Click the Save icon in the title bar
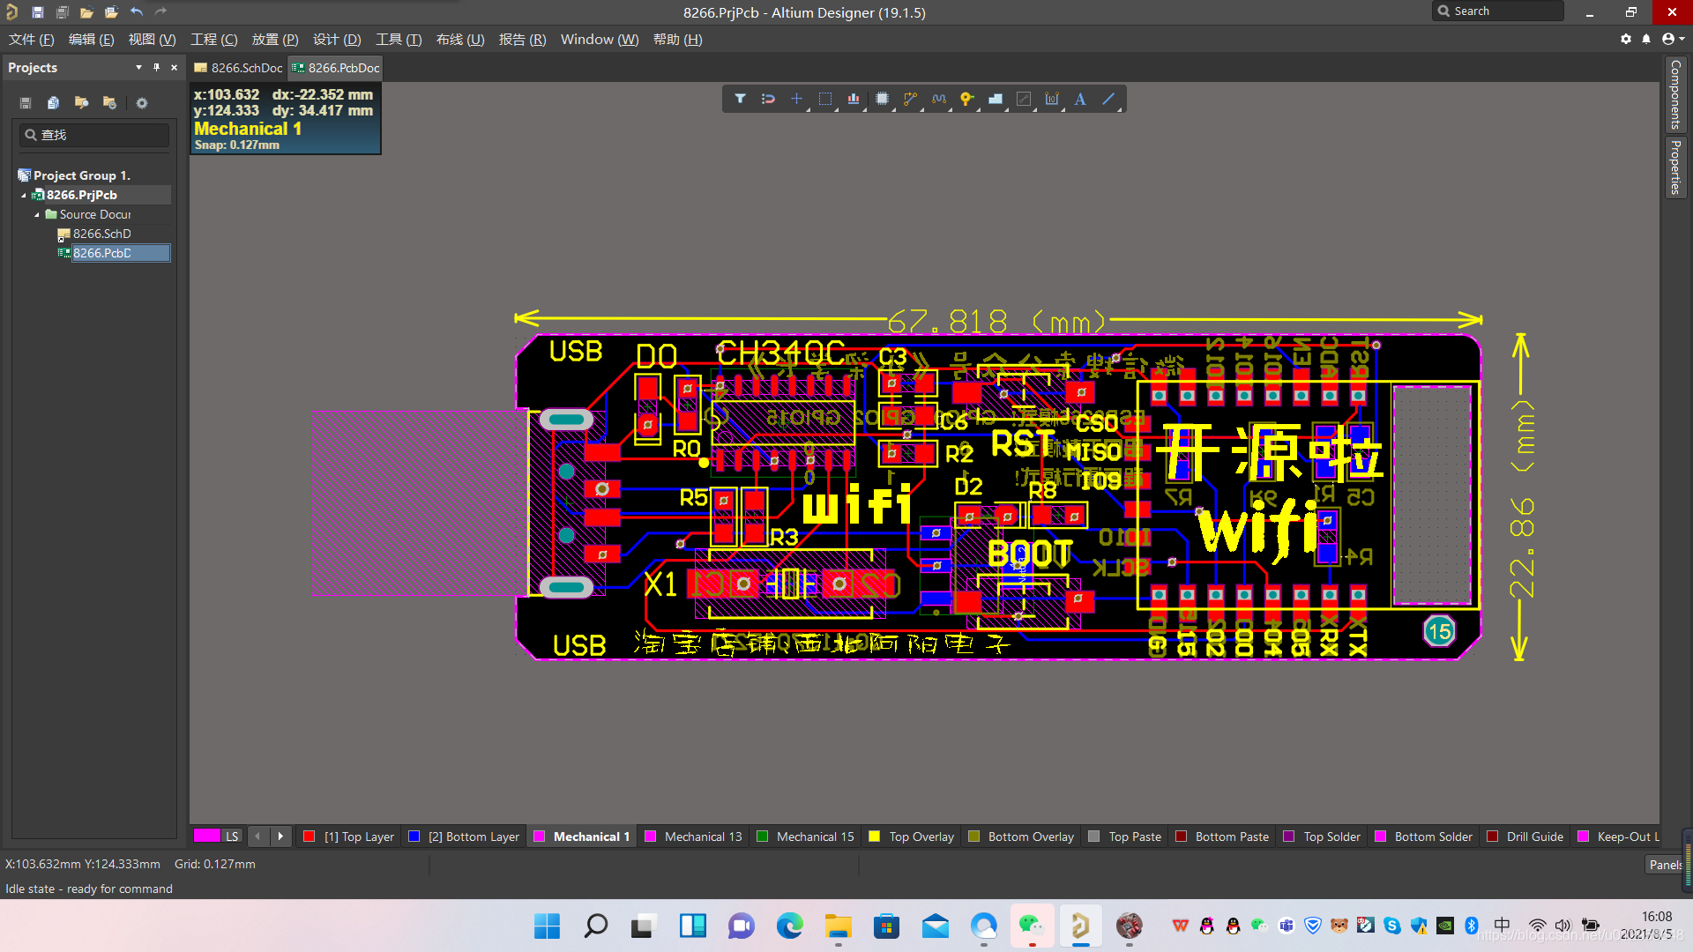 [37, 12]
